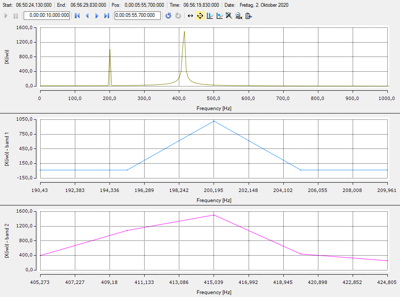Click the 1000,0 tick on top x-axis
This screenshot has width=400, height=297.
tap(386, 98)
